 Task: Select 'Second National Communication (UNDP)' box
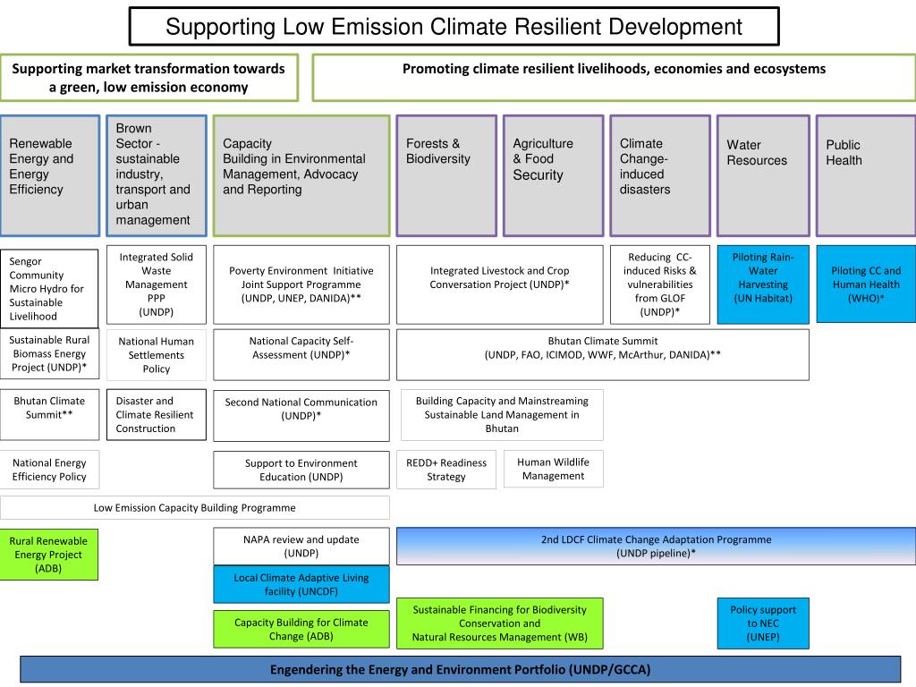tap(301, 415)
